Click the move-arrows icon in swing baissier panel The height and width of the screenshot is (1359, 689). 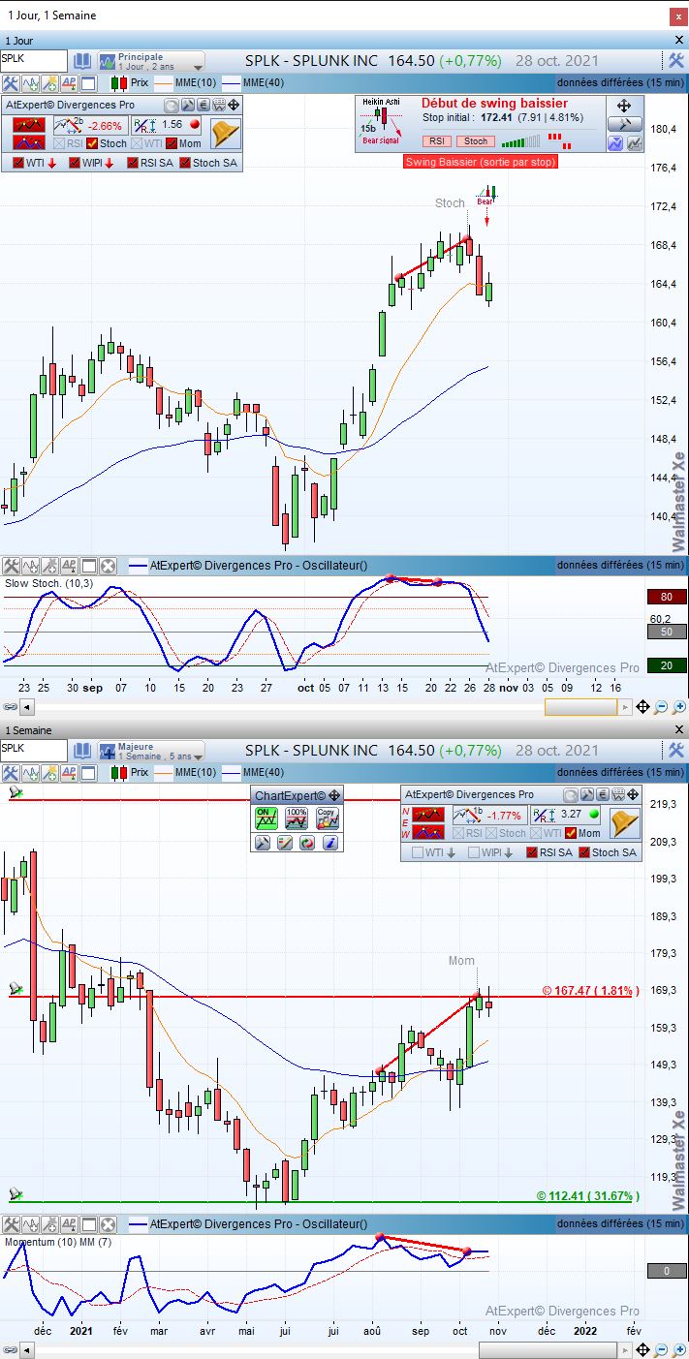click(624, 106)
